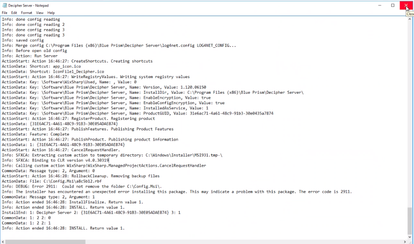Viewport: 414px width, 244px height.
Task: Click the 'Shortcut: app_icon.ico' line
Action: pos(41,66)
